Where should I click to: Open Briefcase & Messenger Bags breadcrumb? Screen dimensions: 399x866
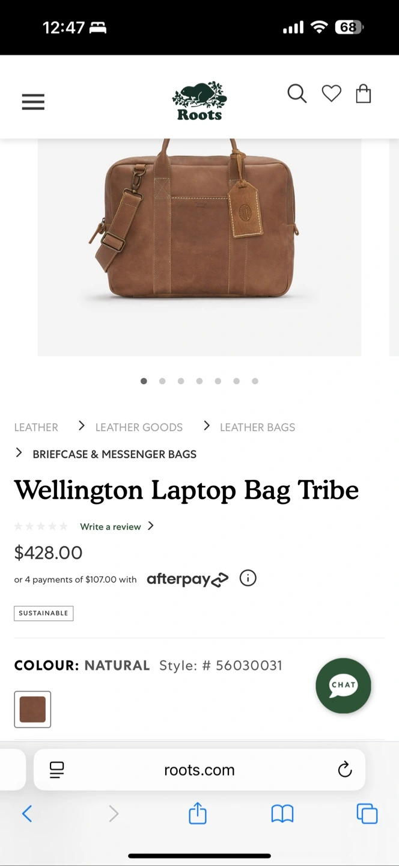tap(115, 454)
